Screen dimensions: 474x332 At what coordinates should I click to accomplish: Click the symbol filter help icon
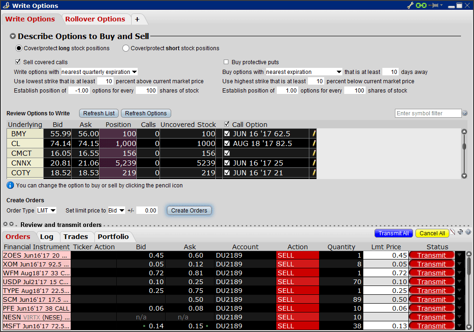[465, 113]
